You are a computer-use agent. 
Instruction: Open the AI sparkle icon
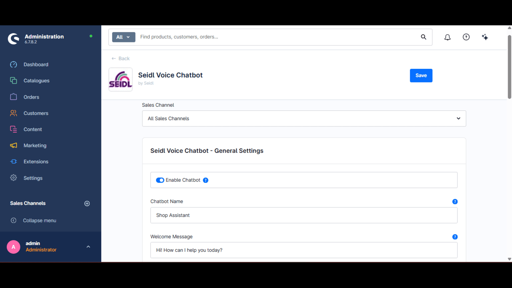[485, 37]
